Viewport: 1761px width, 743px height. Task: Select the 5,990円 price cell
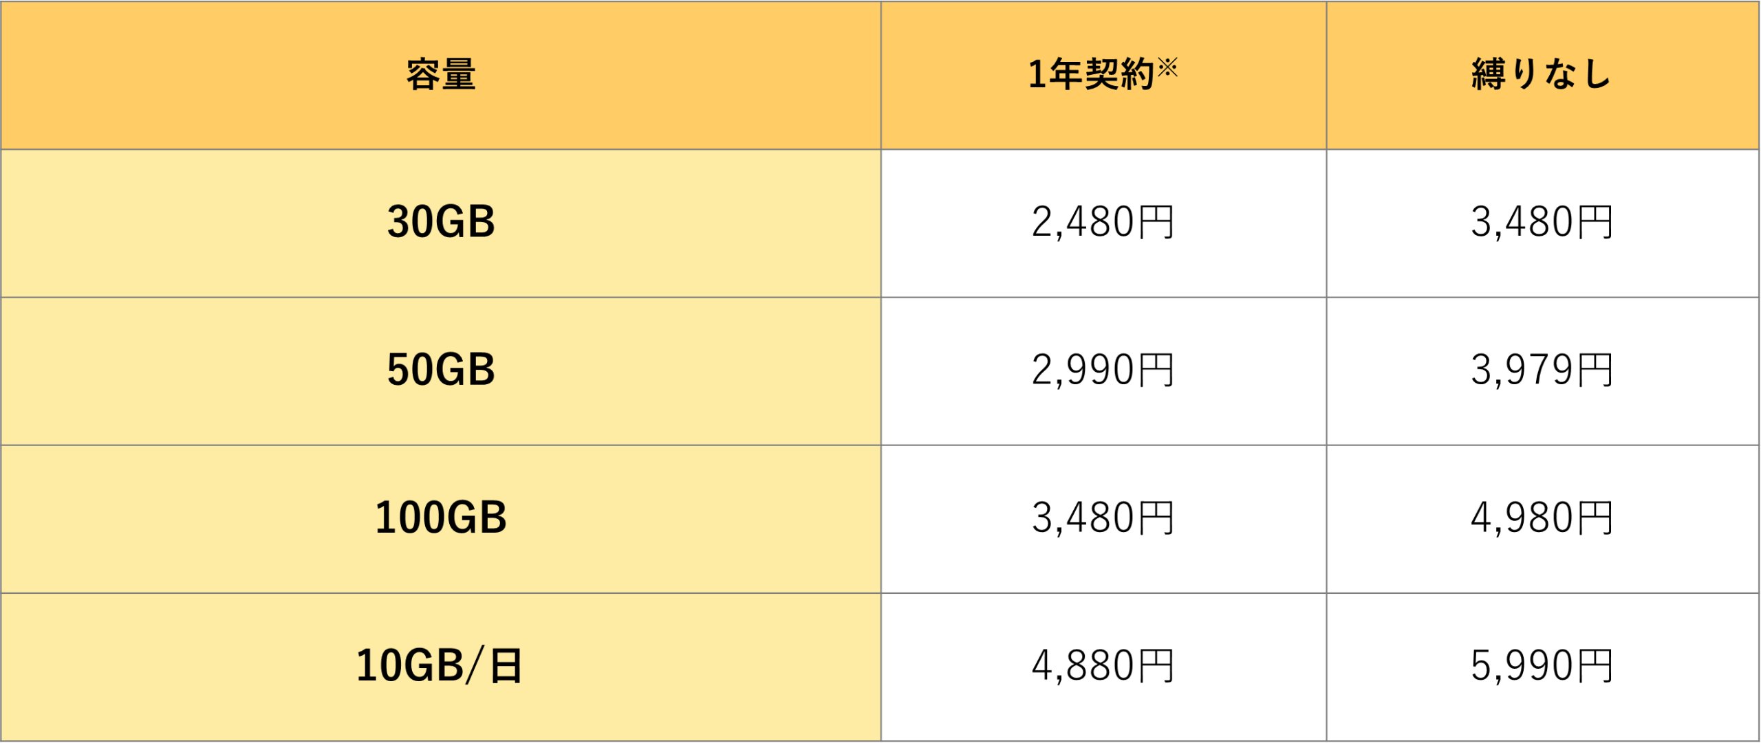(1542, 665)
